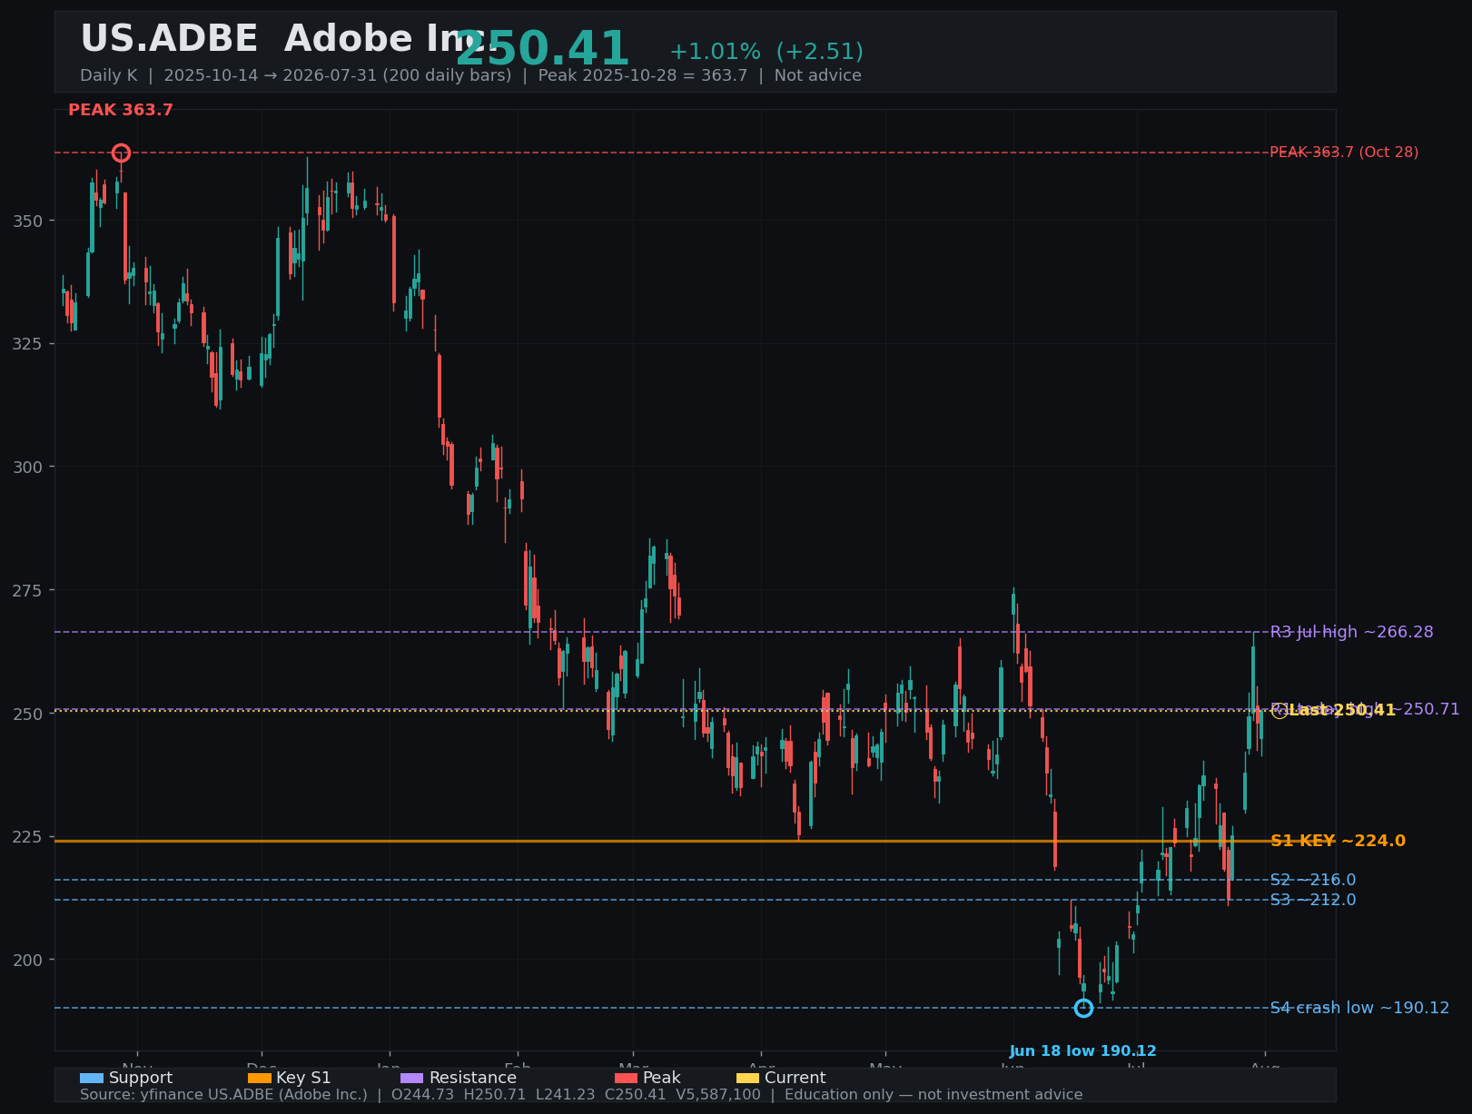Click the '+1.01% (+2.51)' change value
Image resolution: width=1472 pixels, height=1114 pixels.
(x=766, y=52)
